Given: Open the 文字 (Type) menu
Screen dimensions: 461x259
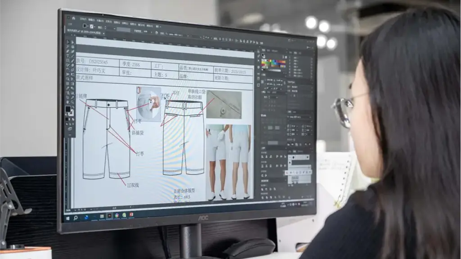Looking at the screenshot, I should (x=109, y=22).
